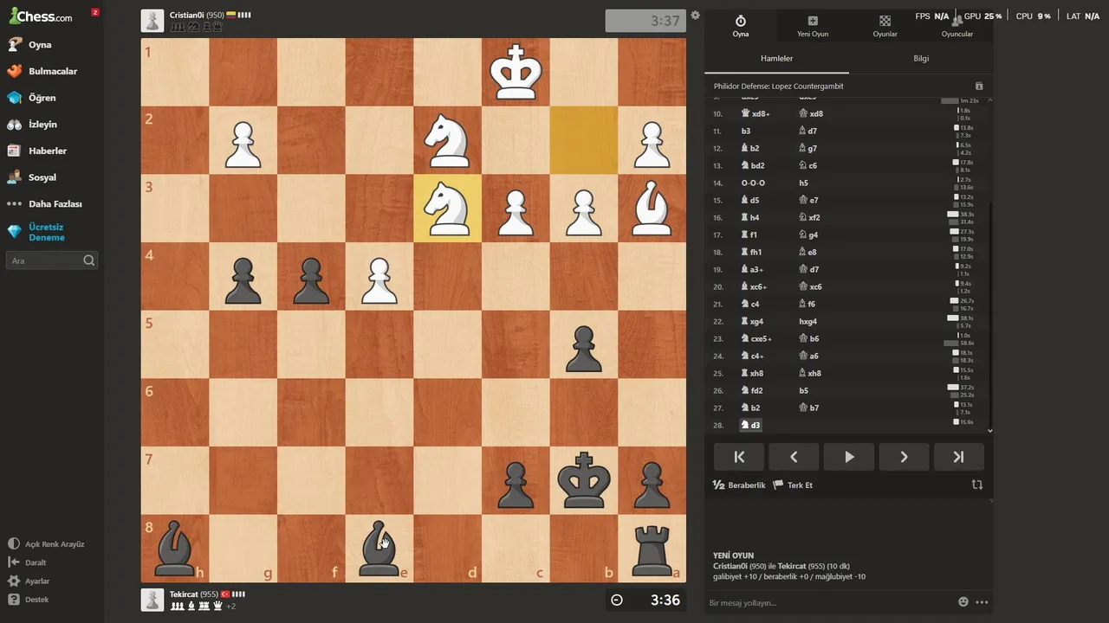The height and width of the screenshot is (623, 1109).
Task: Click the opening book icon
Action: click(x=979, y=87)
